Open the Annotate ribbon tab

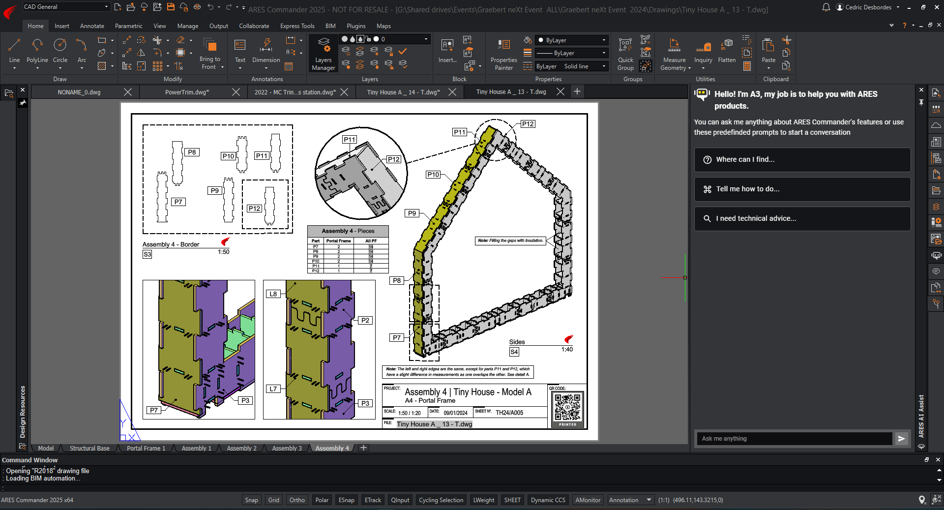click(92, 26)
